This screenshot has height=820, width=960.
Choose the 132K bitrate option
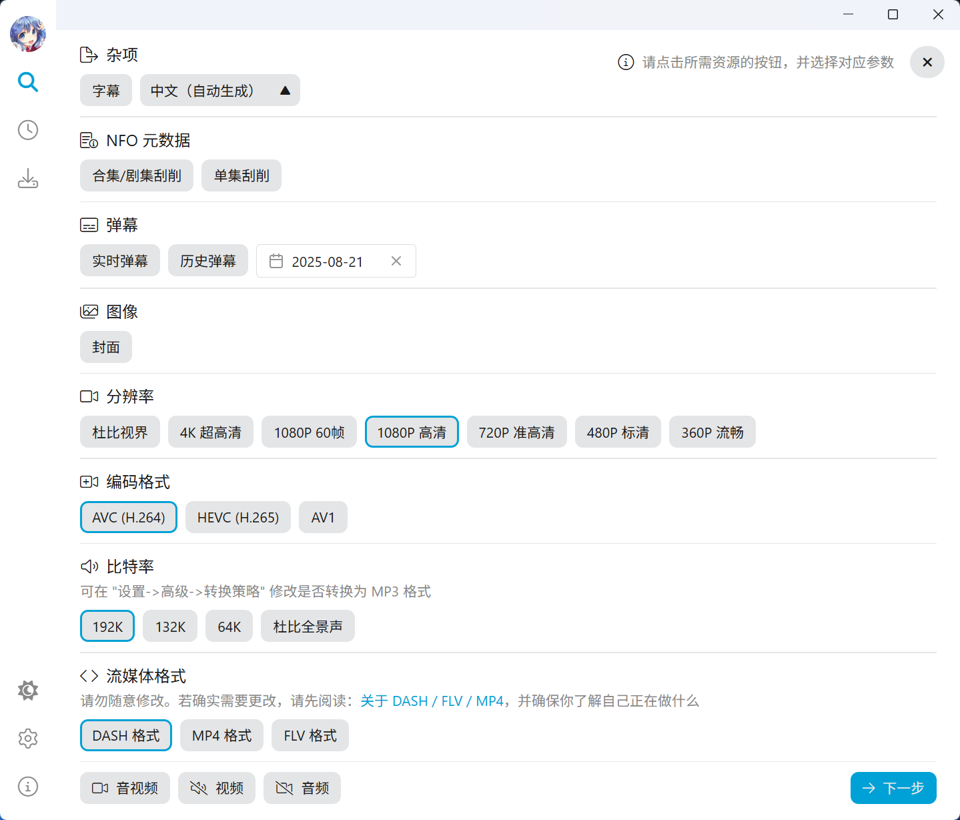[x=169, y=626]
